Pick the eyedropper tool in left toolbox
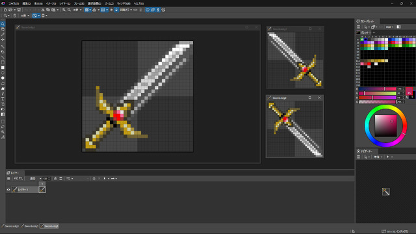 pos(3,34)
